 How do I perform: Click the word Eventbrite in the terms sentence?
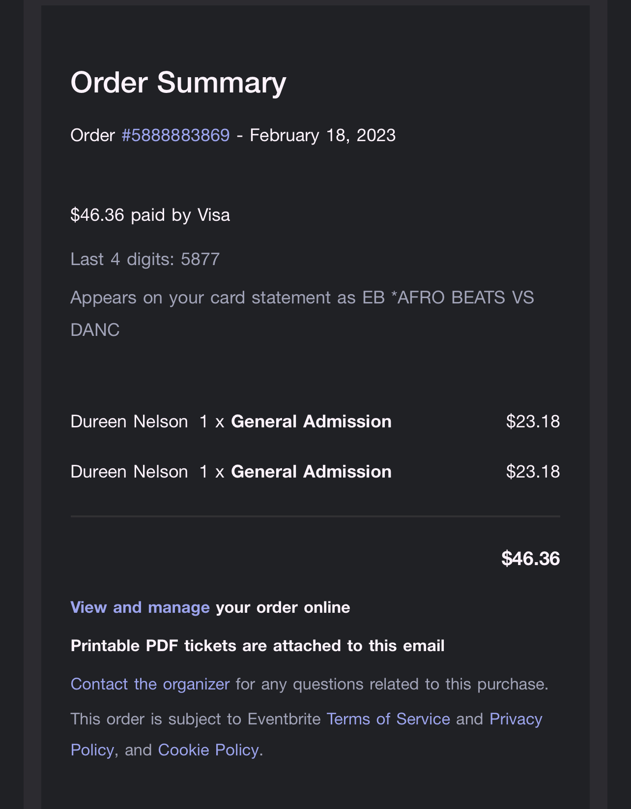(x=284, y=719)
